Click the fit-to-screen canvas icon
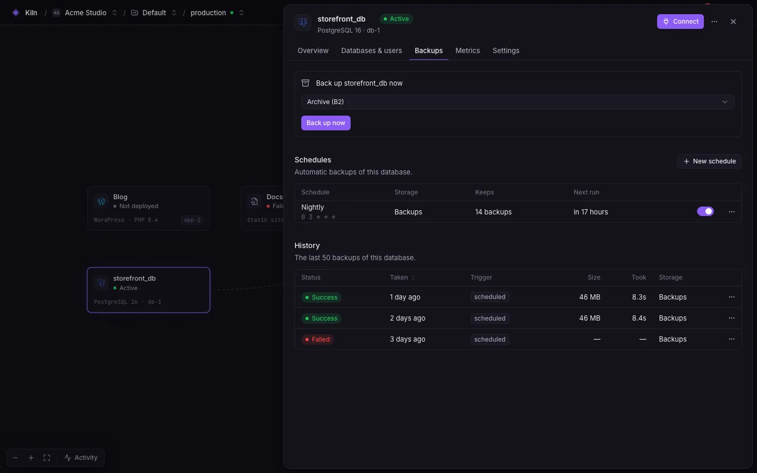 tap(47, 458)
